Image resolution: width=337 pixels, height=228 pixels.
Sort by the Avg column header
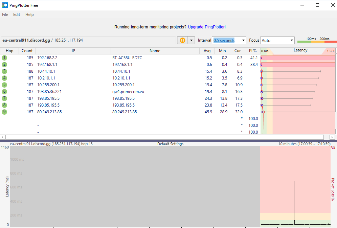coord(207,51)
